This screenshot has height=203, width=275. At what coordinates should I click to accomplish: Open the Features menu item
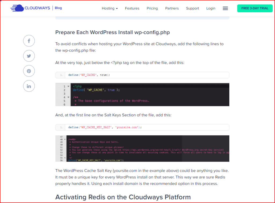tap(132, 8)
